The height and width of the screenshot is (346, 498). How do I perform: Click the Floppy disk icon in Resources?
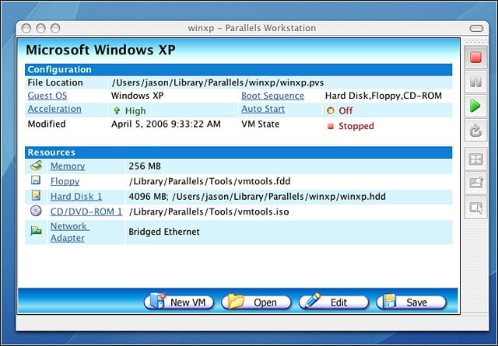coord(36,180)
